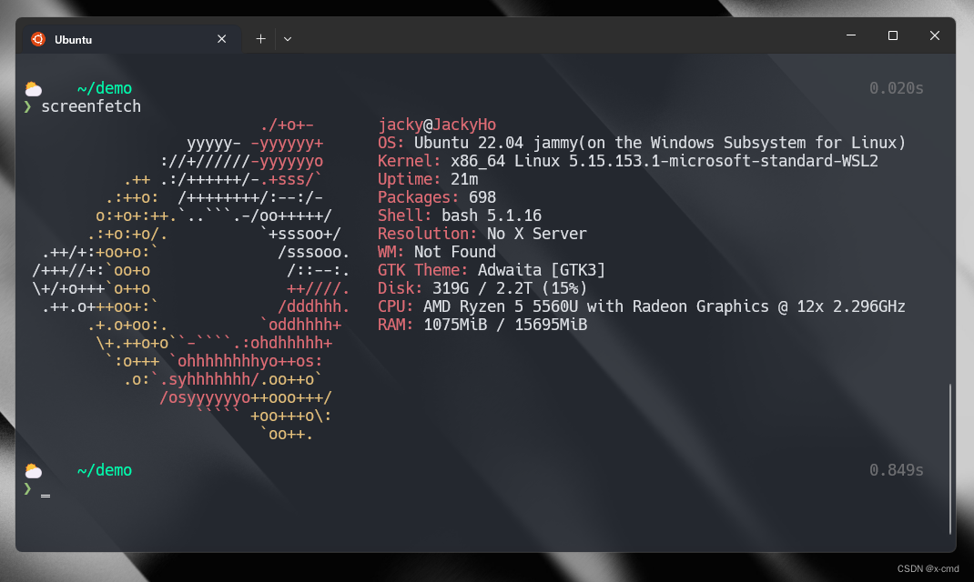Screen dimensions: 974x582
Task: Click Resolution: No X Server line
Action: click(x=482, y=234)
